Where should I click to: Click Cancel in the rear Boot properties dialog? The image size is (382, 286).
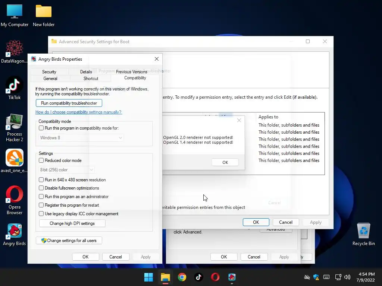point(254,257)
